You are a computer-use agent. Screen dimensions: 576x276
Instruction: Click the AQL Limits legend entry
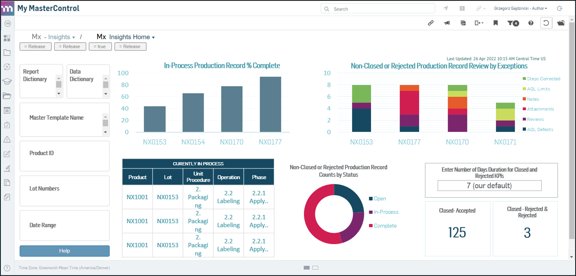tap(536, 89)
